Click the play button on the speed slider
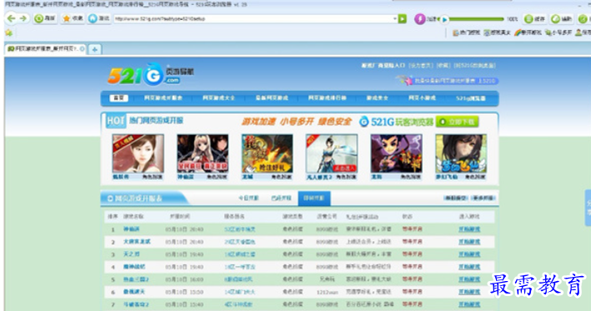The image size is (591, 311). 445,19
